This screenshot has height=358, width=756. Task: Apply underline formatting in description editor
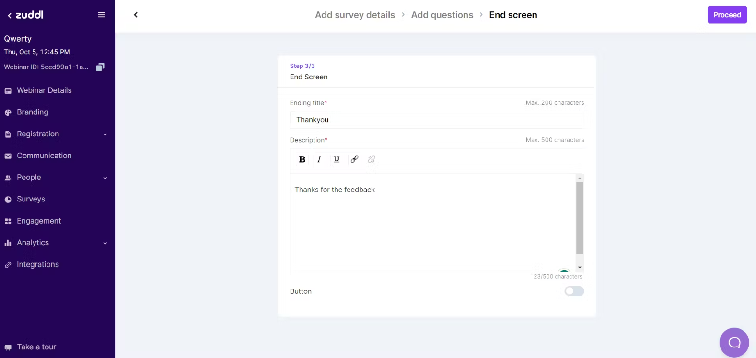[x=337, y=159]
